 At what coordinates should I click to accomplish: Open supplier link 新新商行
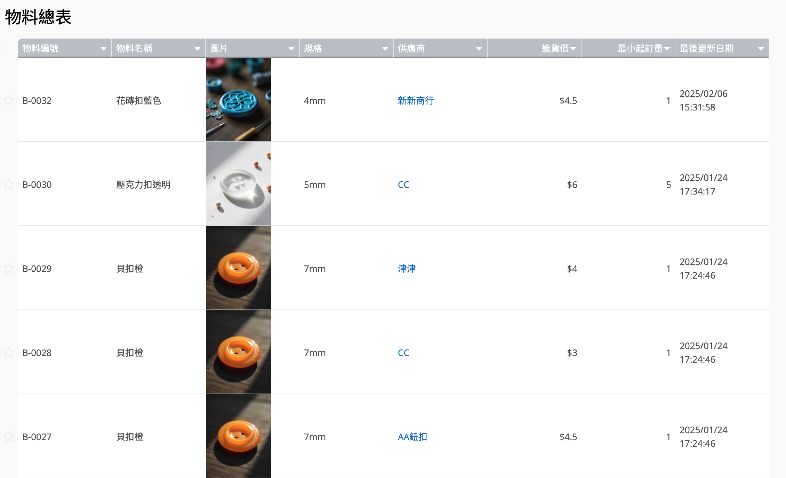click(416, 101)
